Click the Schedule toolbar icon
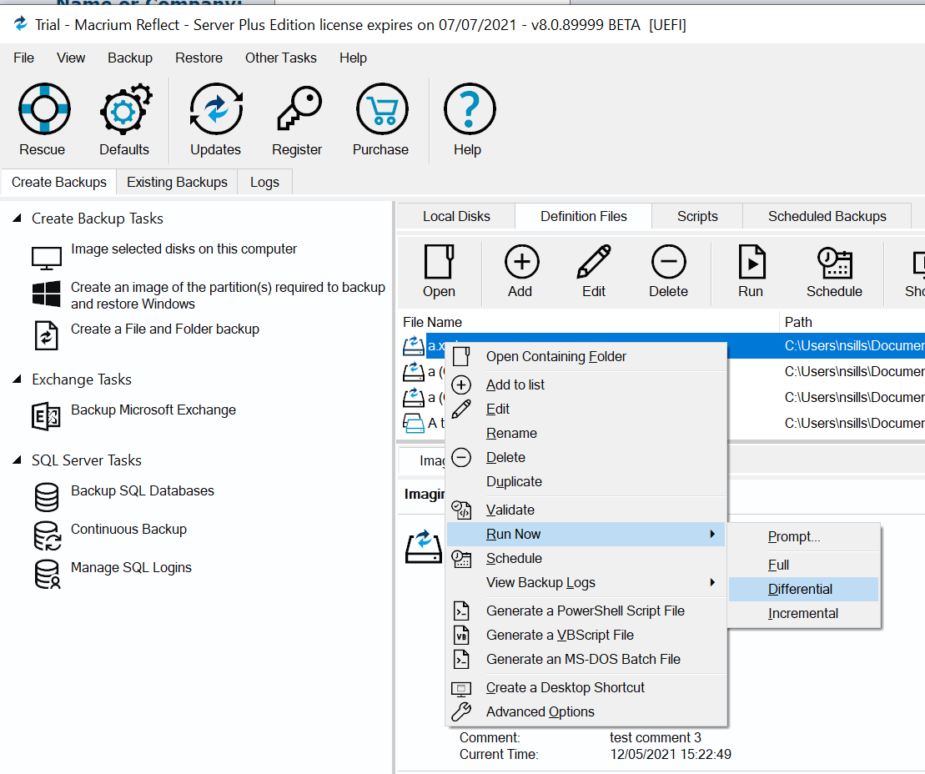Screen dimensions: 925x774 [834, 262]
